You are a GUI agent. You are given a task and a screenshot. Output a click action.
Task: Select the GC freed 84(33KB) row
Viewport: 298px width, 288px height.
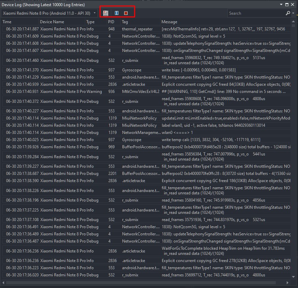pos(146,84)
